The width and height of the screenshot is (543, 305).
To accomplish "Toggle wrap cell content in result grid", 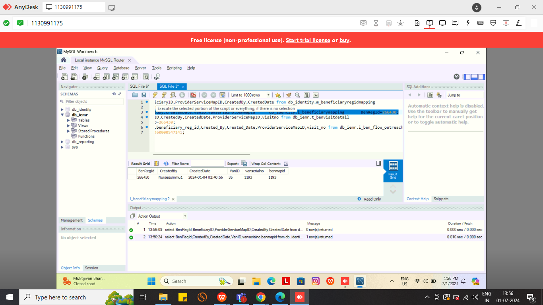I will 286,164.
